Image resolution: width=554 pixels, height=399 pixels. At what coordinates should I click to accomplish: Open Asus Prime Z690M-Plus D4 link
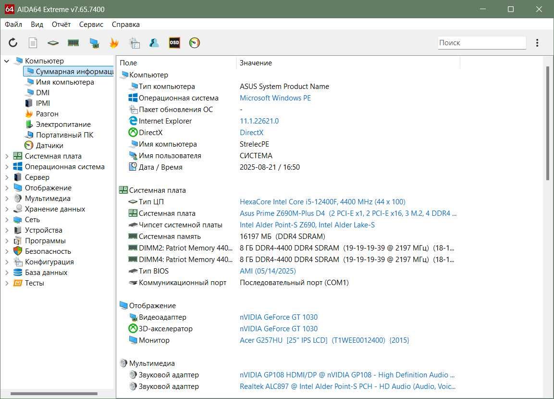coord(348,213)
